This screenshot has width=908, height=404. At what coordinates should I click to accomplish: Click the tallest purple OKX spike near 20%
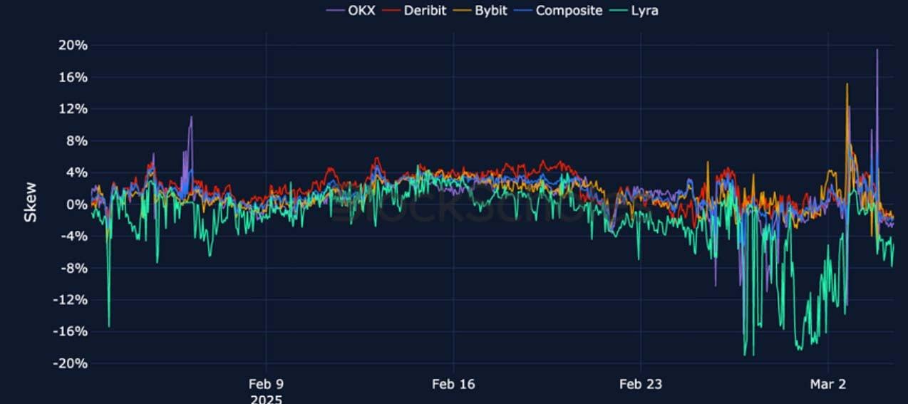[x=877, y=51]
